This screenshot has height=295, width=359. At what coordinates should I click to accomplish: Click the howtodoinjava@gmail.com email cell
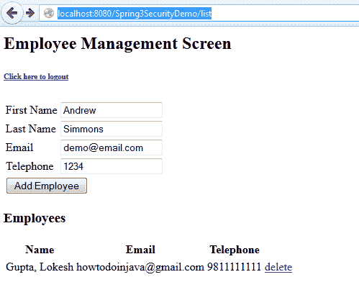[140, 267]
